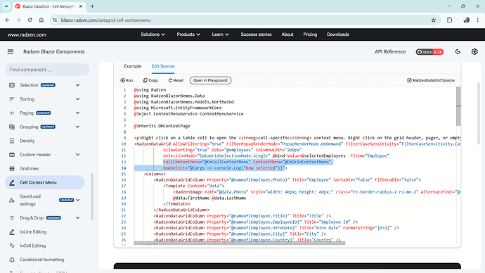Run the source code
This screenshot has height=273, width=485.
pyautogui.click(x=127, y=80)
